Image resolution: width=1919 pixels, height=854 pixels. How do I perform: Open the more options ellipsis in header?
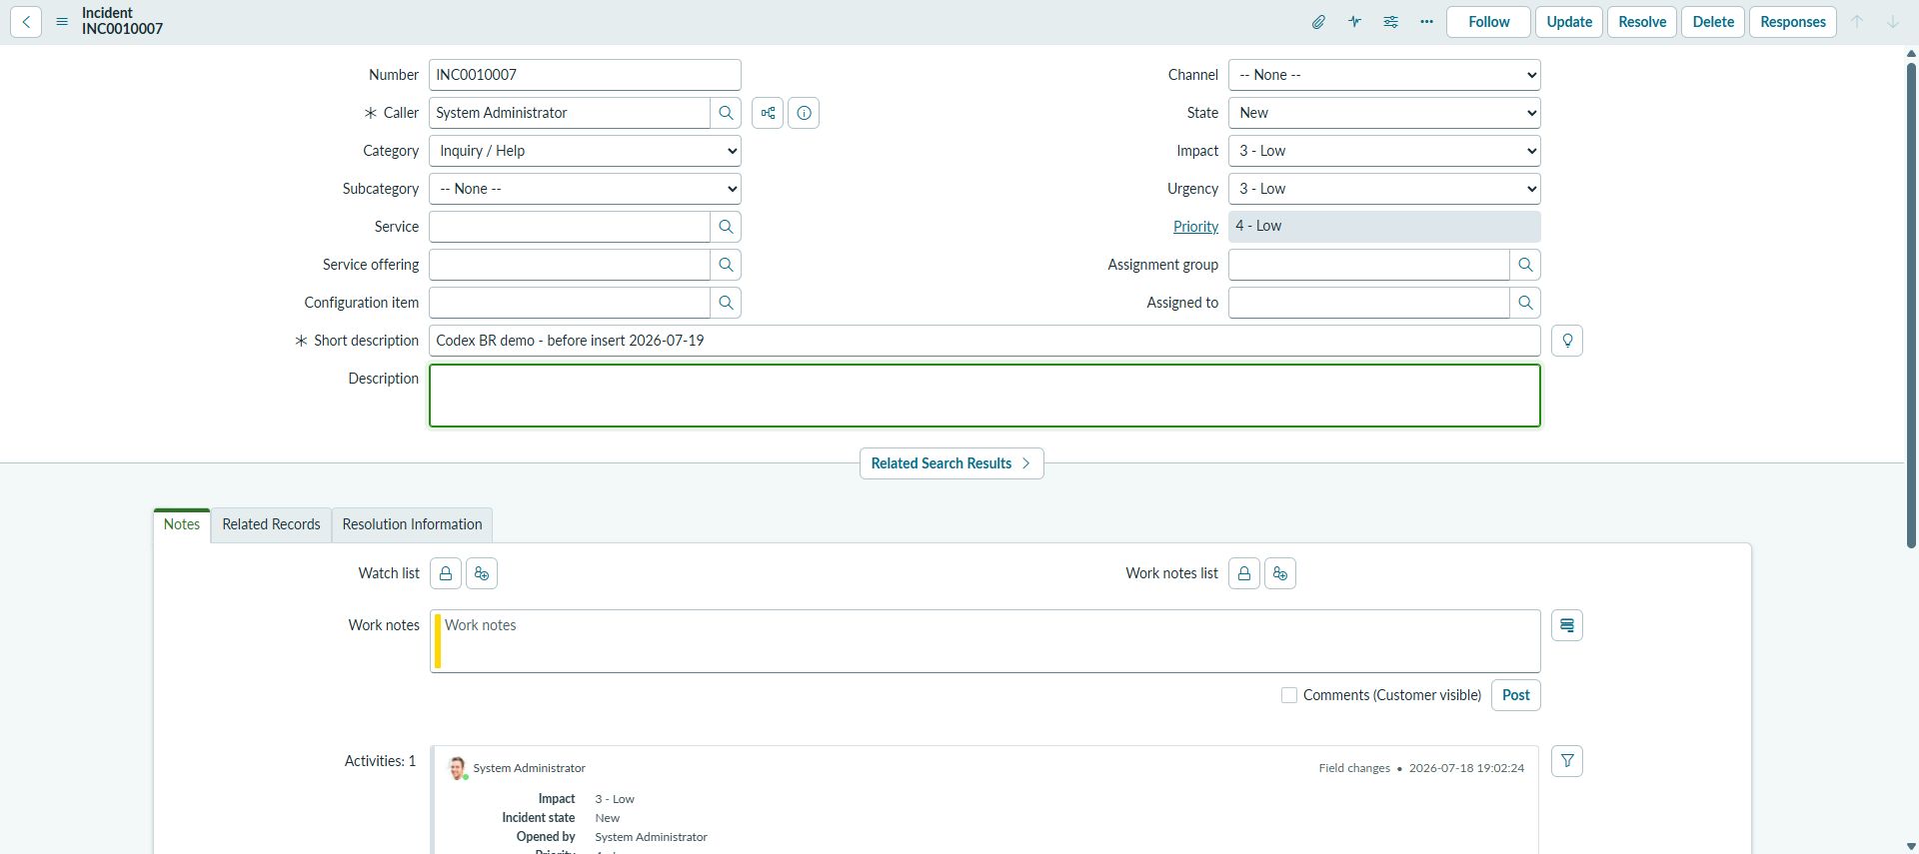1426,22
